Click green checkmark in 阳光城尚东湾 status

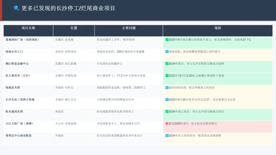coord(167,111)
